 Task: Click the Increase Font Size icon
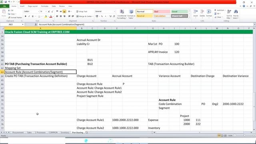click(x=49, y=12)
